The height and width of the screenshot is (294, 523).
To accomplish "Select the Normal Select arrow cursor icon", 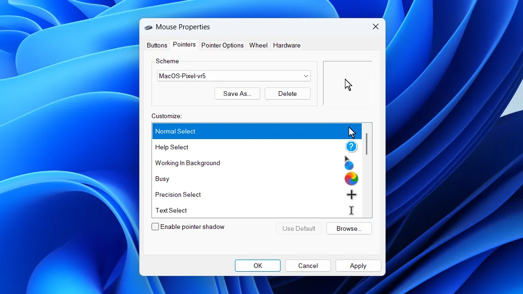I will (351, 131).
